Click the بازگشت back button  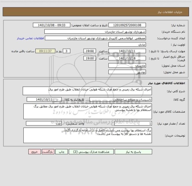coord(48,152)
